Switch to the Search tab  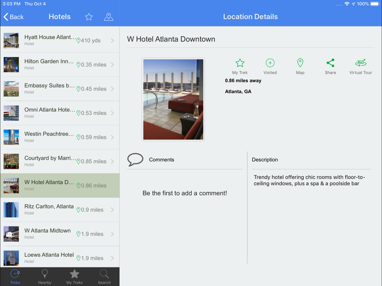pyautogui.click(x=104, y=277)
